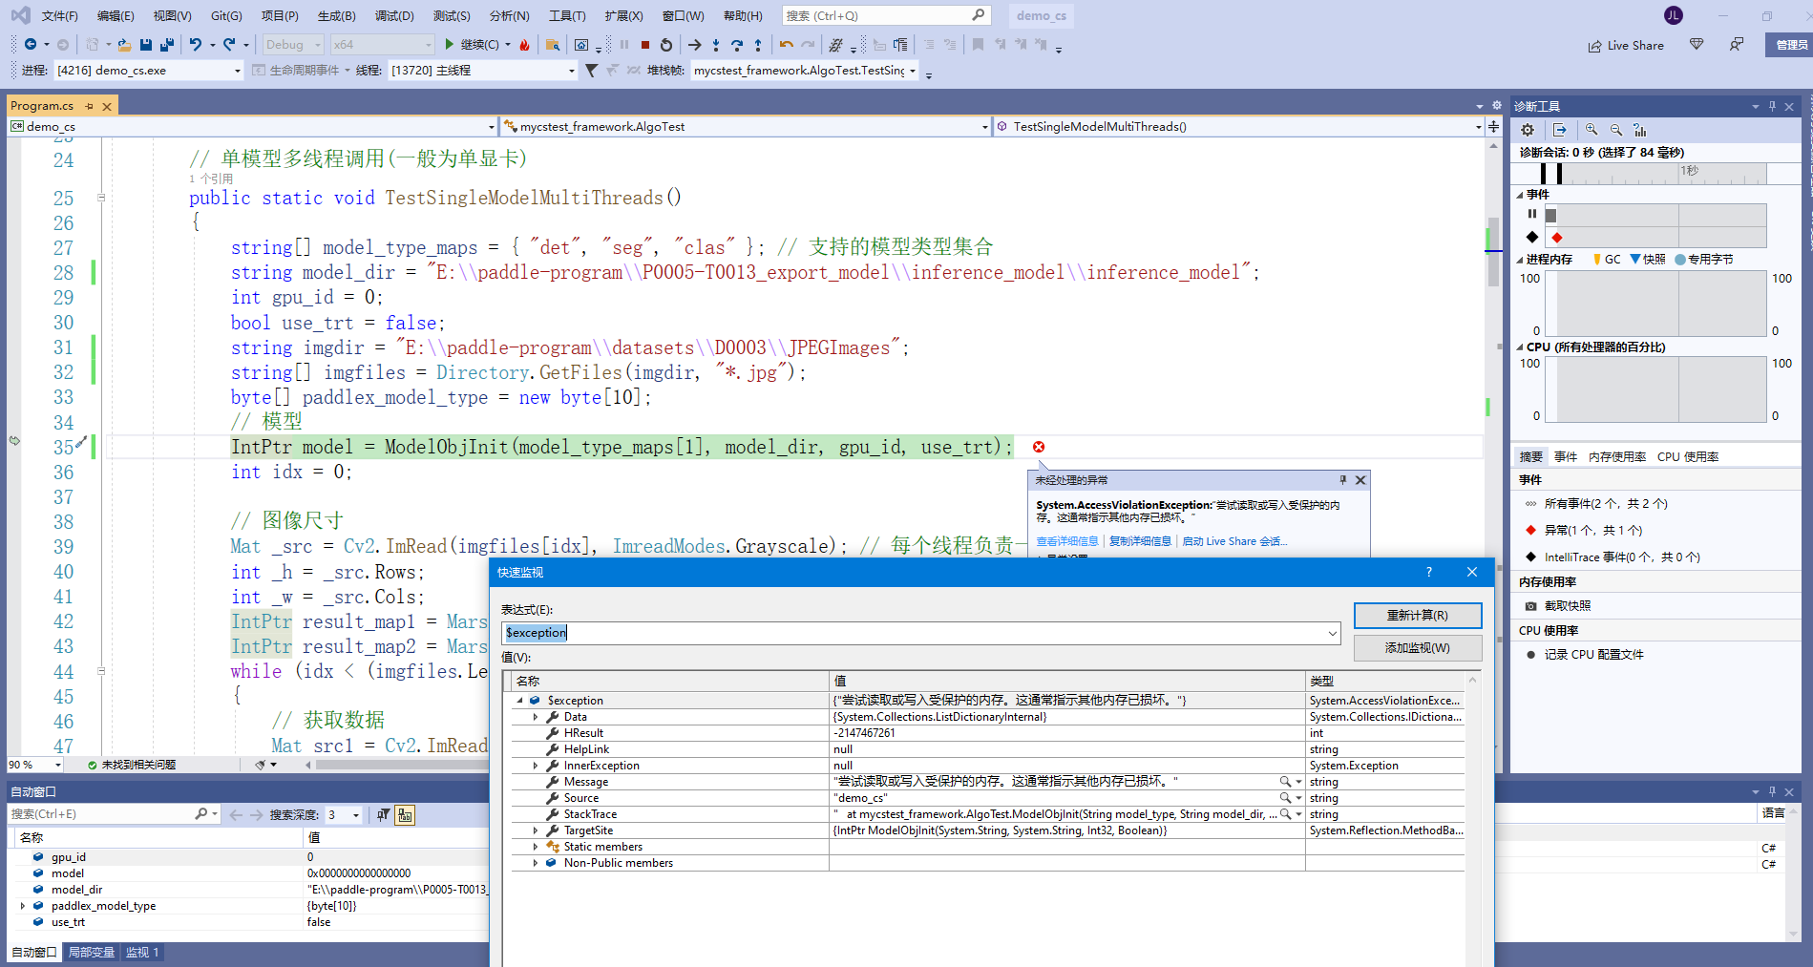
Task: Switch to the Watch 1 (监视 1) tab
Action: tap(143, 953)
